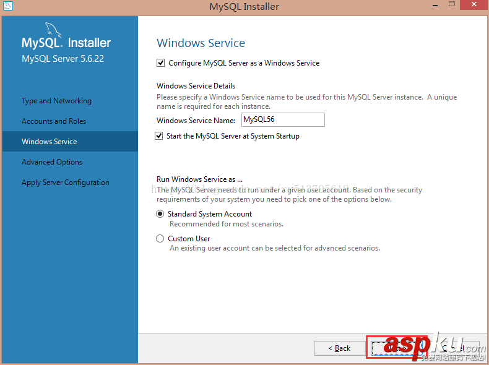The height and width of the screenshot is (365, 489).
Task: Click the Windows Service Name label
Action: [196, 120]
